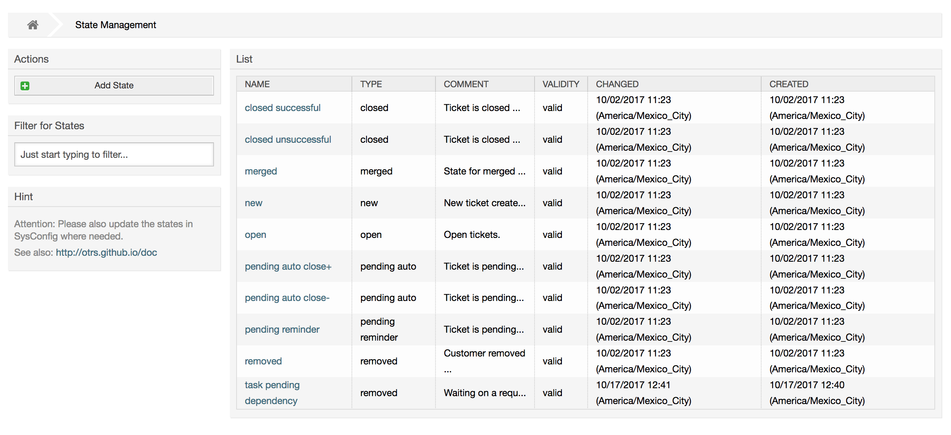The height and width of the screenshot is (435, 951).
Task: Click the VALIDITY column header
Action: coord(561,84)
